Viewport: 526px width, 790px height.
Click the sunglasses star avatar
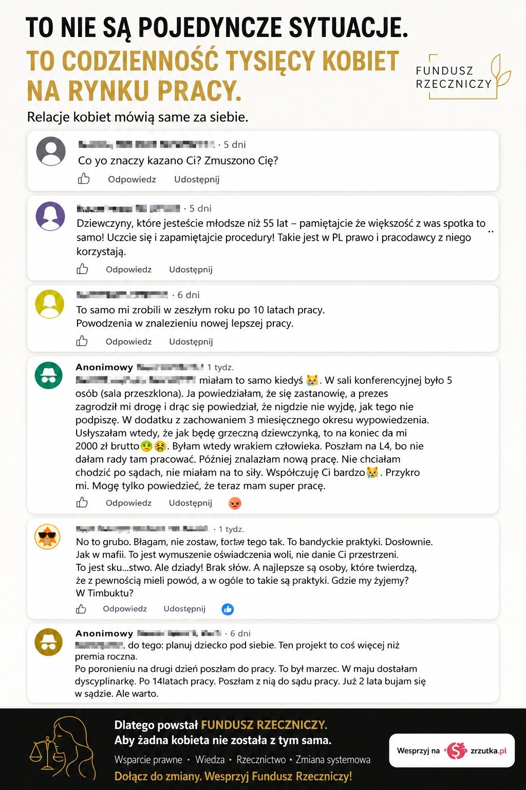coord(48,537)
